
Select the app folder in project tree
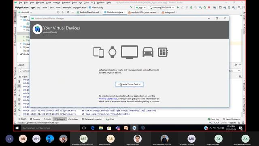tap(23, 17)
